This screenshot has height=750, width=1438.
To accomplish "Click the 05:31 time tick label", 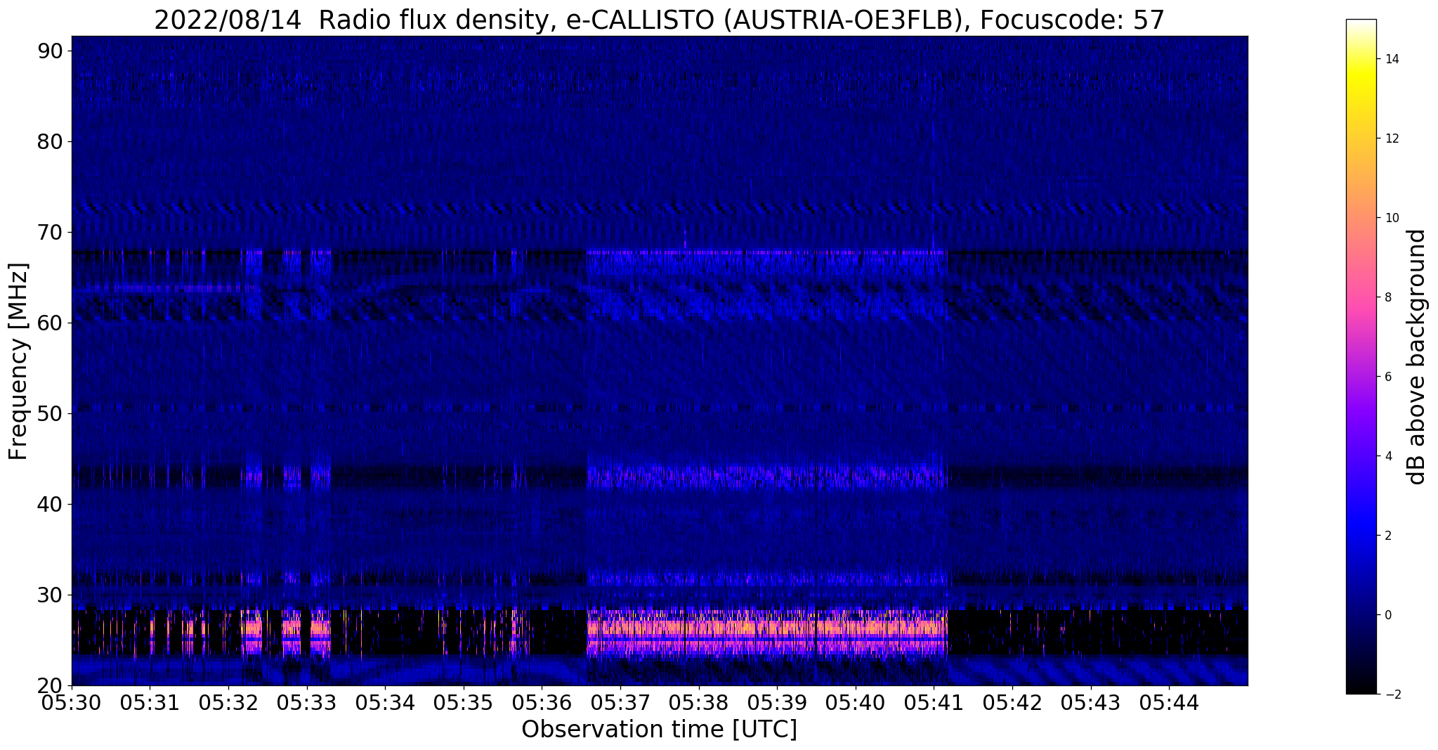I will (x=150, y=702).
